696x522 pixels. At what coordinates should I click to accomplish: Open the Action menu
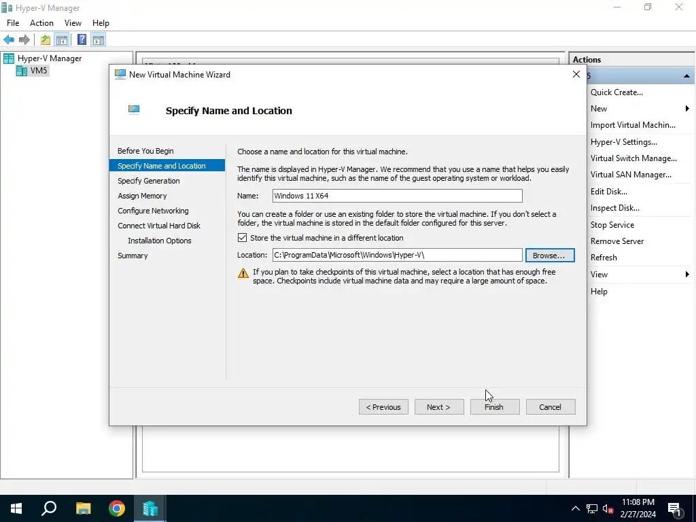point(41,23)
